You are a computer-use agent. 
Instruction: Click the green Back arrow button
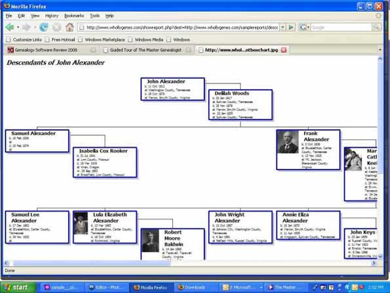point(10,27)
